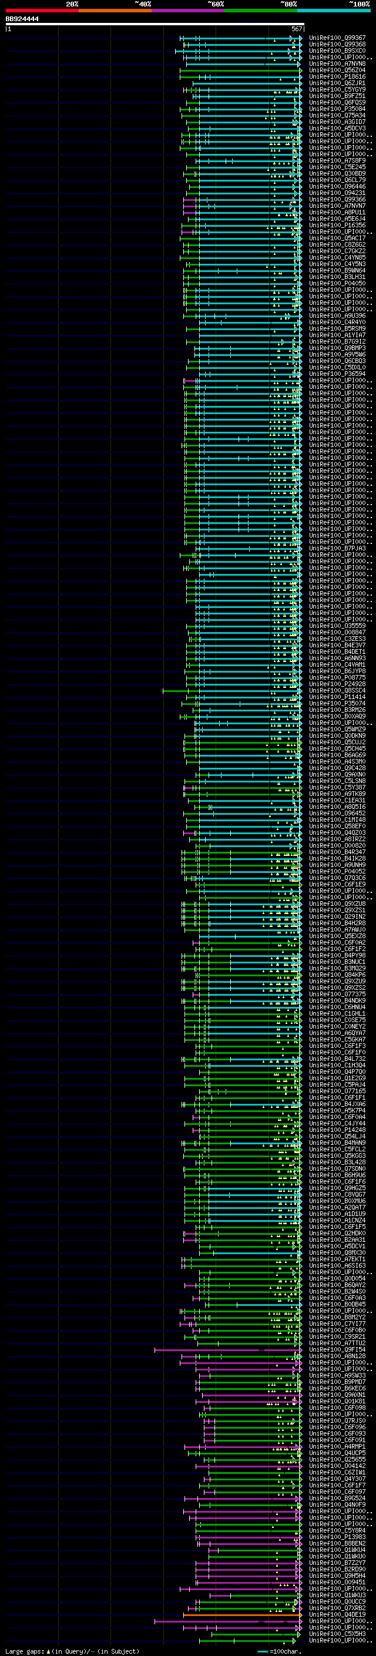Click the UniRef100_O94231 entry
The height and width of the screenshot is (1656, 376).
point(337,193)
